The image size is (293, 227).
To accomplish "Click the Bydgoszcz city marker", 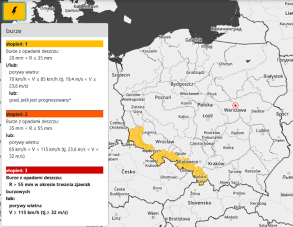I will (182, 80).
